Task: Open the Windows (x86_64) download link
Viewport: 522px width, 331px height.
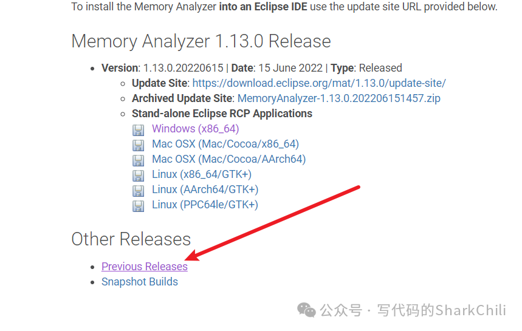Action: 195,129
